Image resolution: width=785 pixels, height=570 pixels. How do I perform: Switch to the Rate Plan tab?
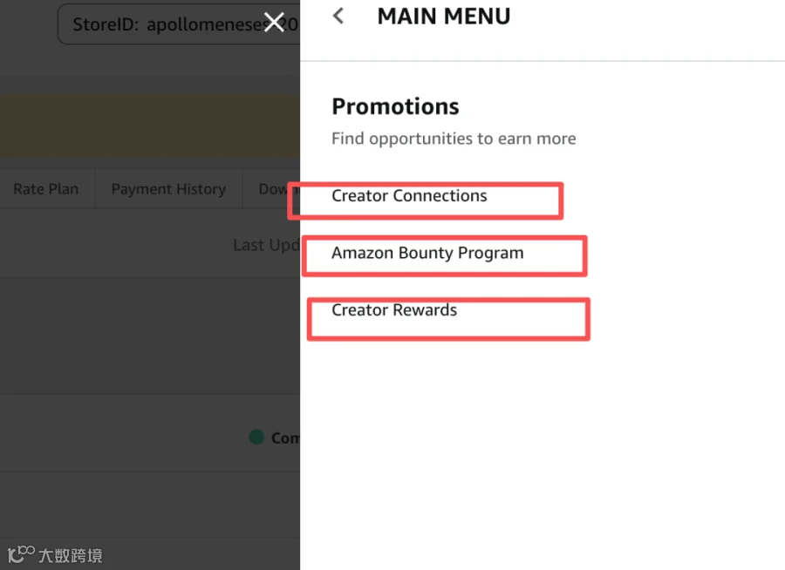click(x=46, y=188)
